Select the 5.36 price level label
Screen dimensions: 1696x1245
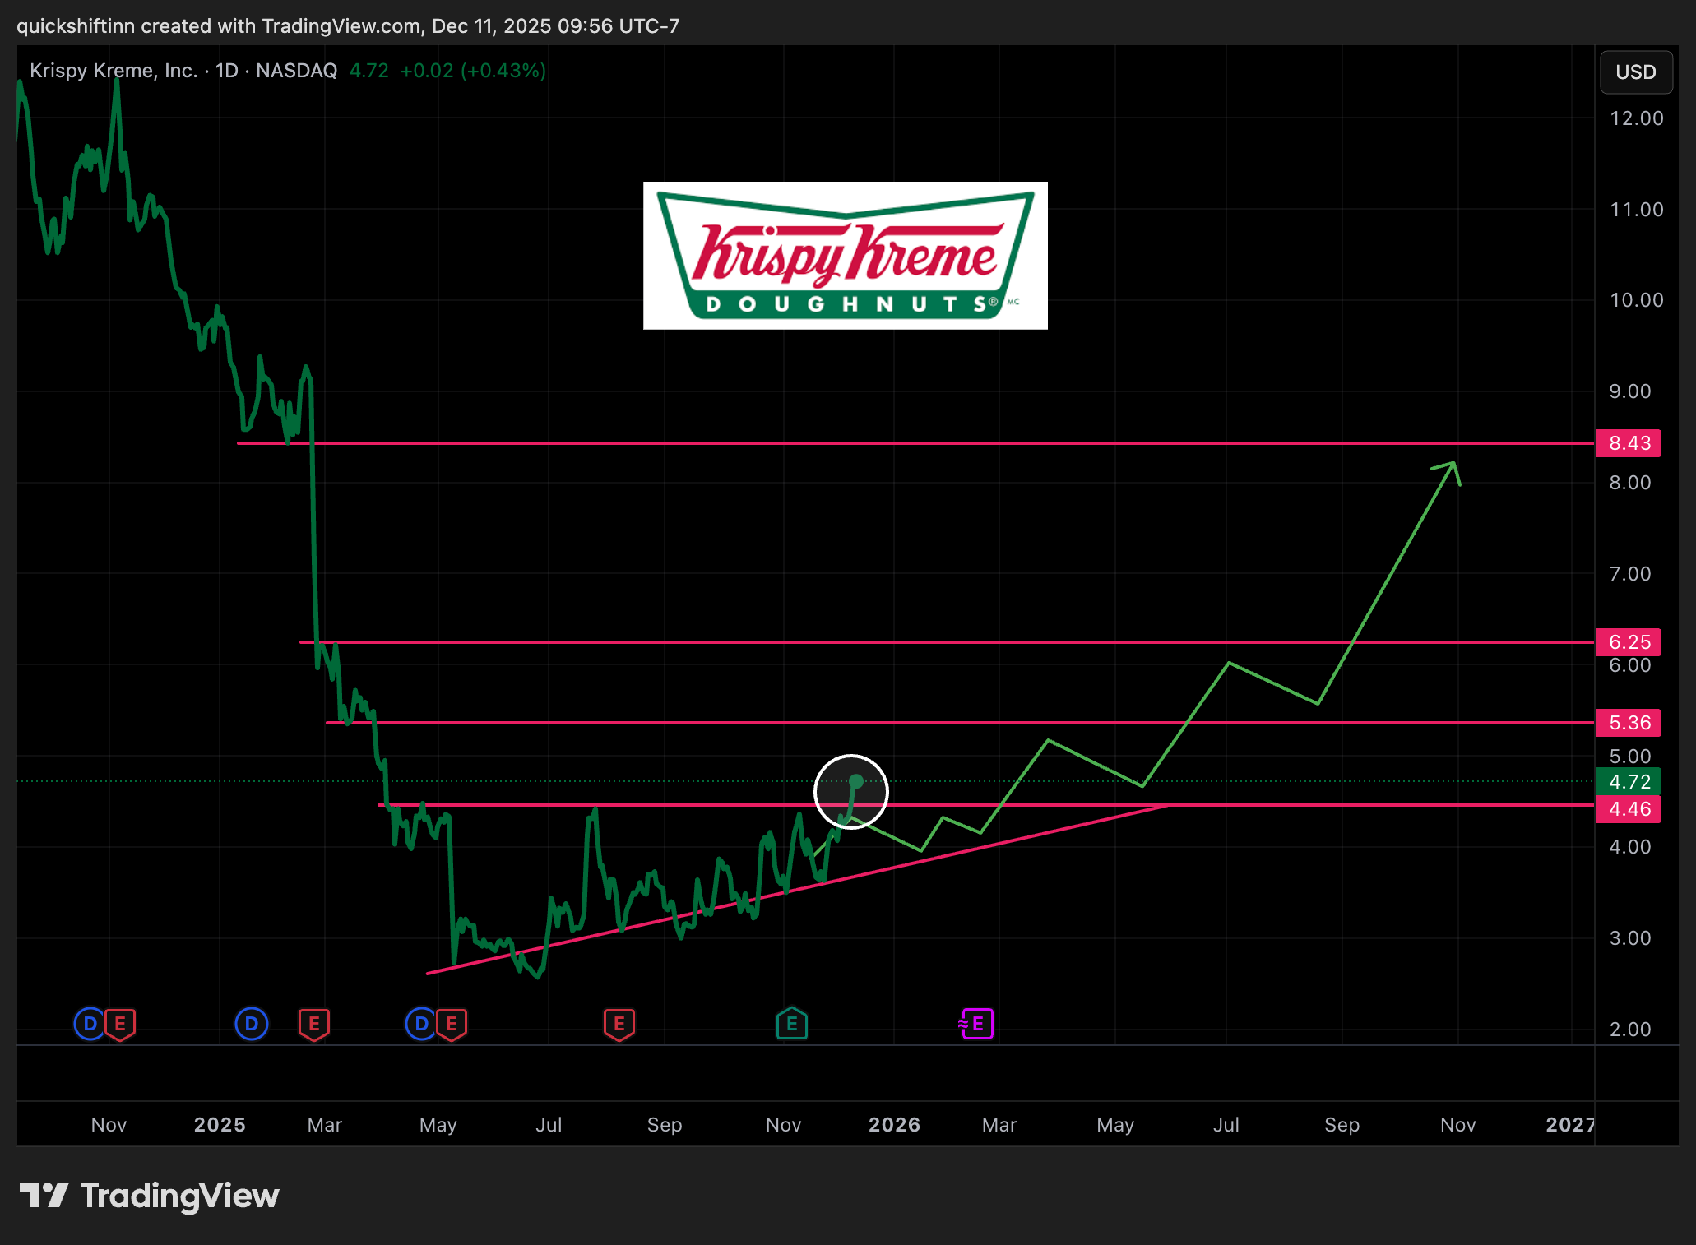[x=1629, y=723]
